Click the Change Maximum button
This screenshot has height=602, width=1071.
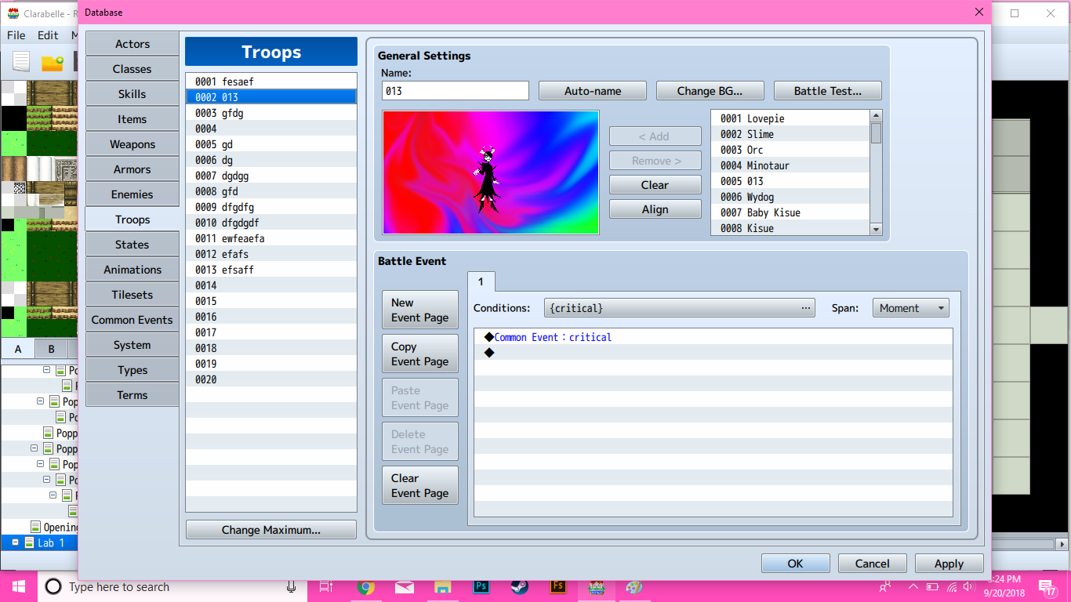271,530
